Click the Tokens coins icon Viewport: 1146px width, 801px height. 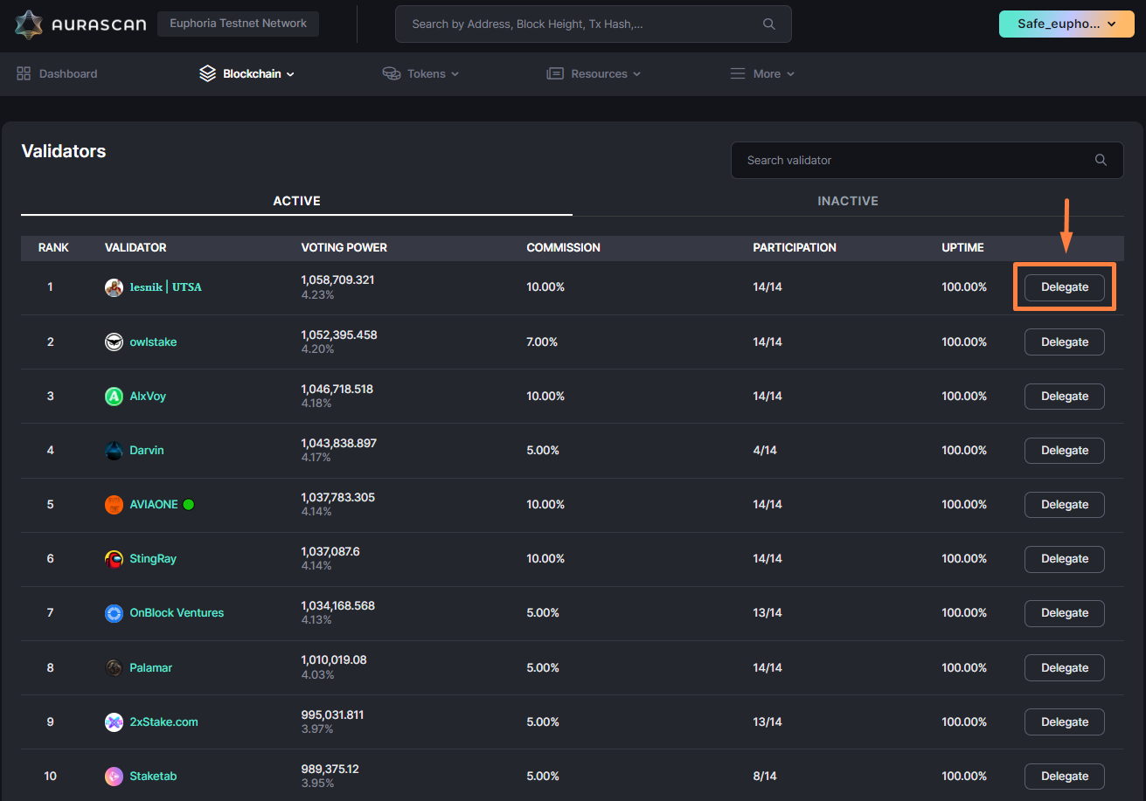tap(392, 74)
